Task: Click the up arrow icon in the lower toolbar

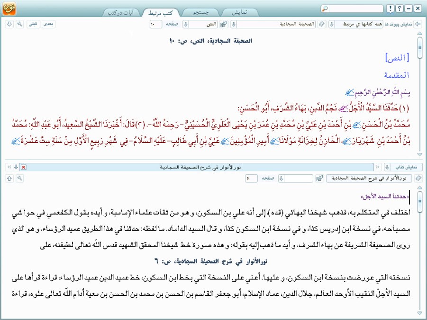Action: [x=9, y=178]
